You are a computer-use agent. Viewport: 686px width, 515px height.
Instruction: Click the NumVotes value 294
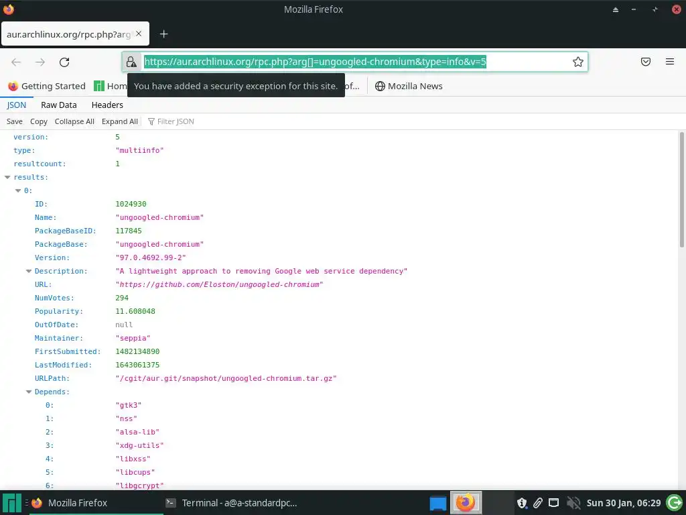pyautogui.click(x=122, y=298)
